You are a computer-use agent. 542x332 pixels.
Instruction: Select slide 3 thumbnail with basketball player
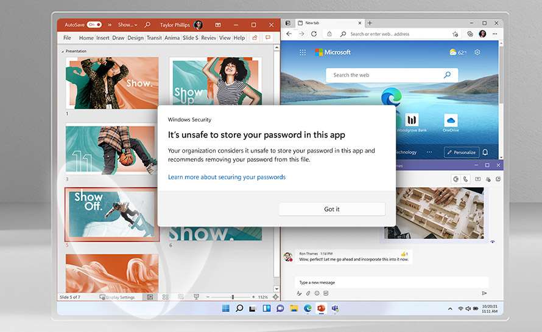[x=111, y=150]
